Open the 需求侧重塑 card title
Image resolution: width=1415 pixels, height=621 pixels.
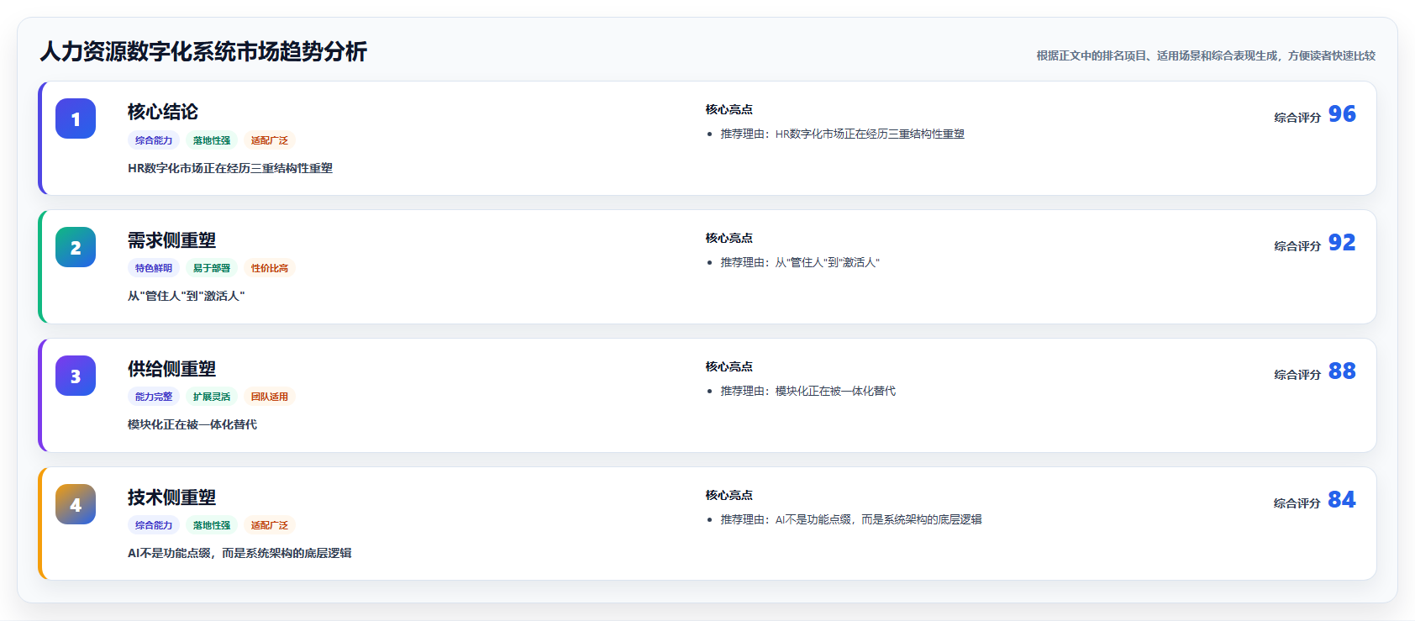[x=172, y=240]
